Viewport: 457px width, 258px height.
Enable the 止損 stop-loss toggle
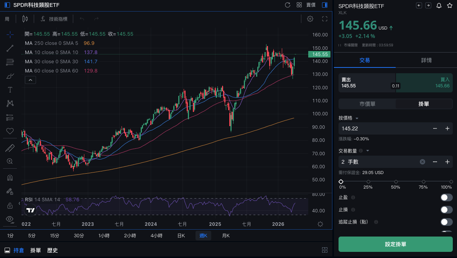[446, 210]
